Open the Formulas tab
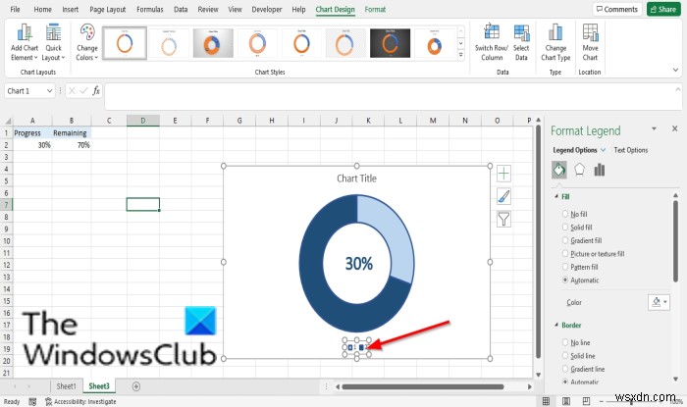This screenshot has height=407, width=687. tap(150, 9)
